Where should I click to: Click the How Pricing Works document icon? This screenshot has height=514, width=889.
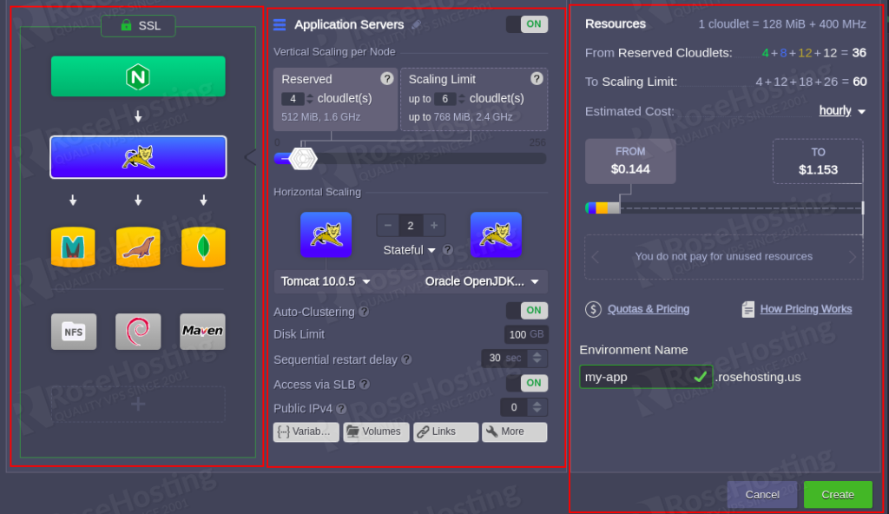tap(747, 309)
